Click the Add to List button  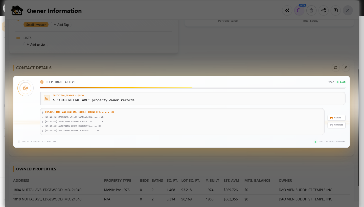[x=36, y=44]
